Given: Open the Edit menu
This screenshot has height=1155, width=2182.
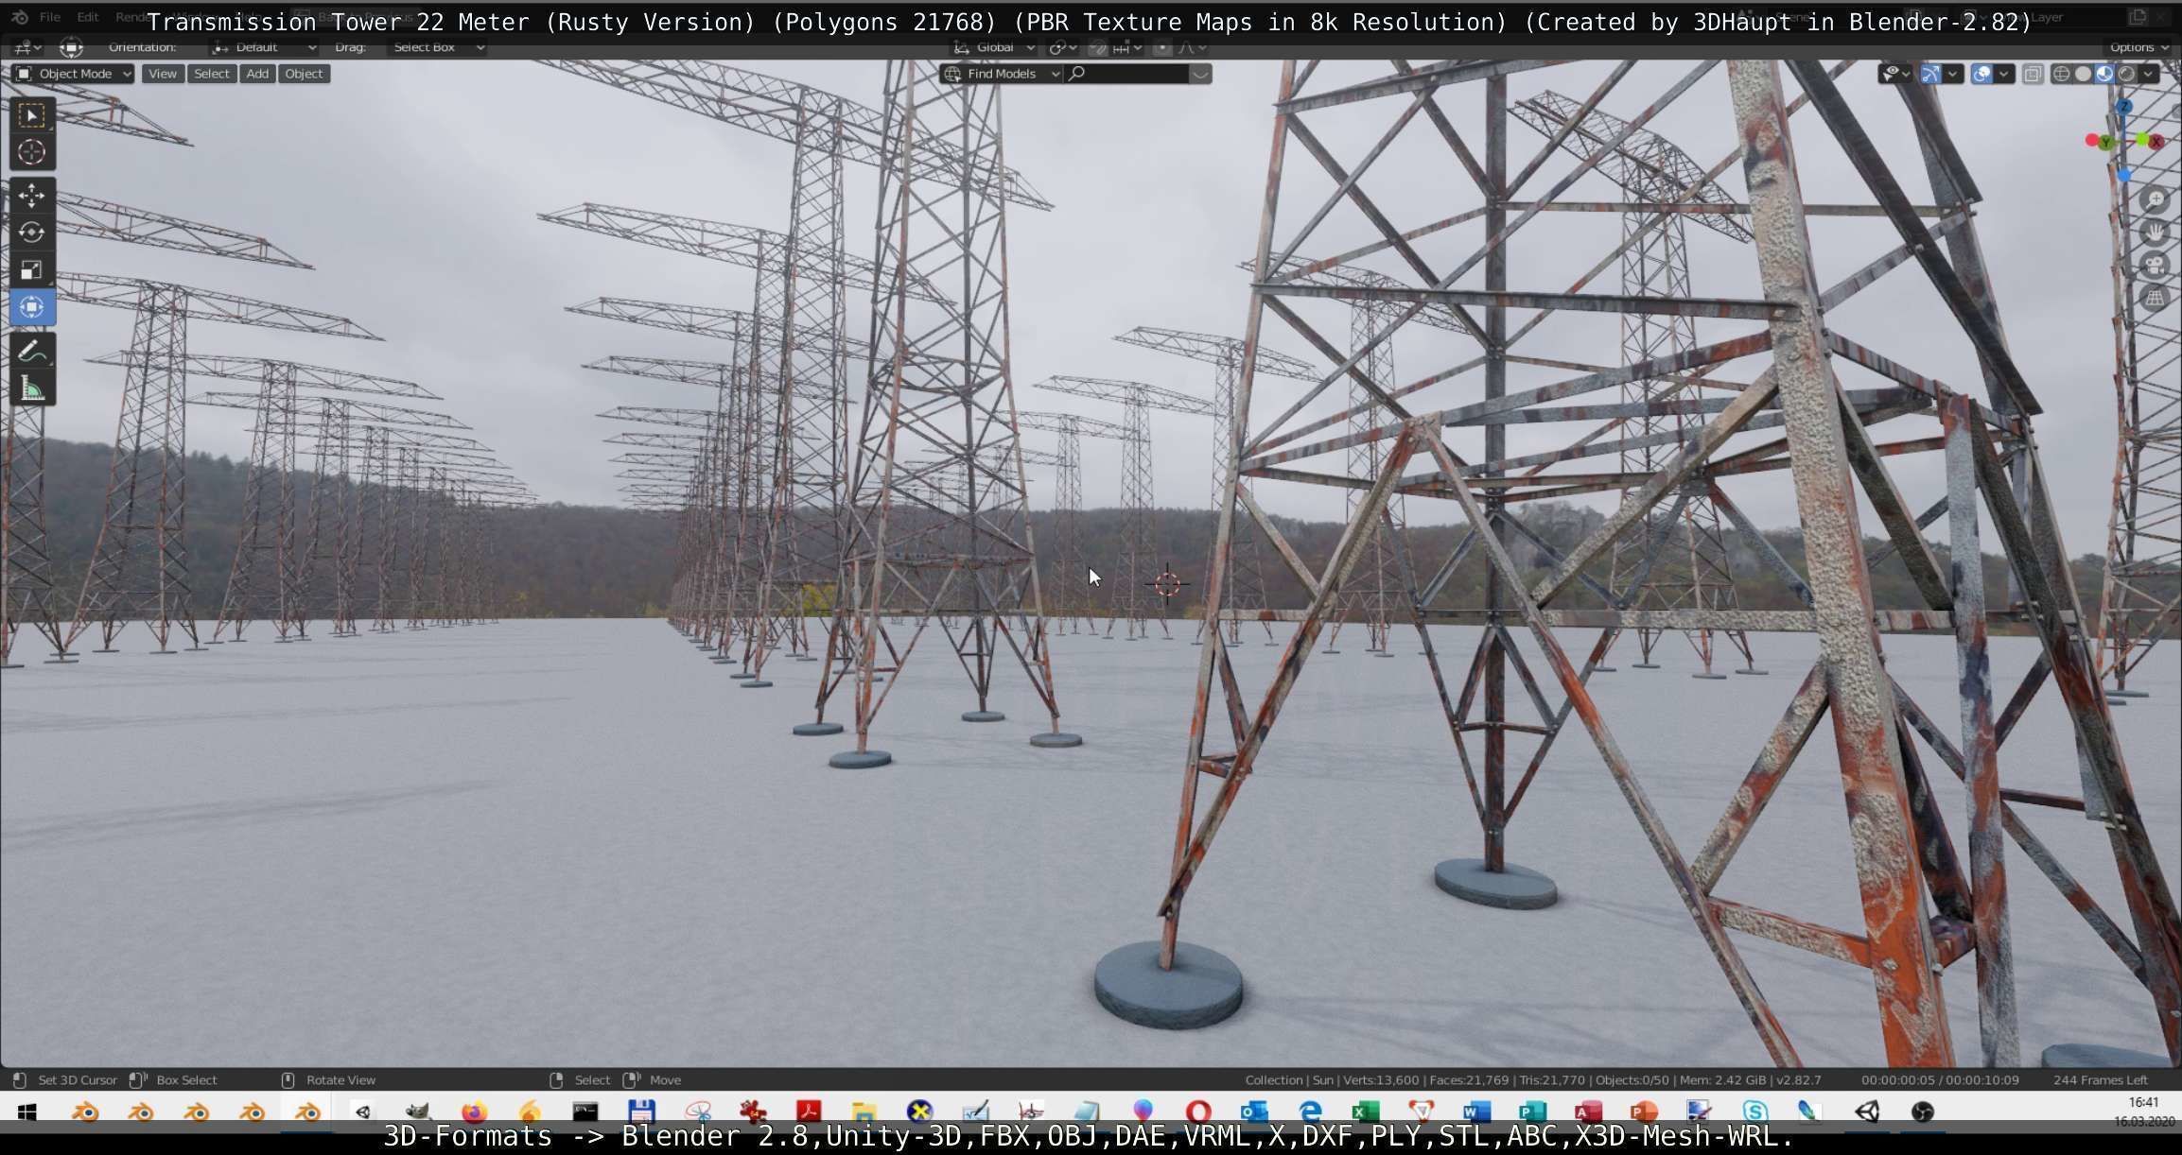Looking at the screenshot, I should point(87,17).
